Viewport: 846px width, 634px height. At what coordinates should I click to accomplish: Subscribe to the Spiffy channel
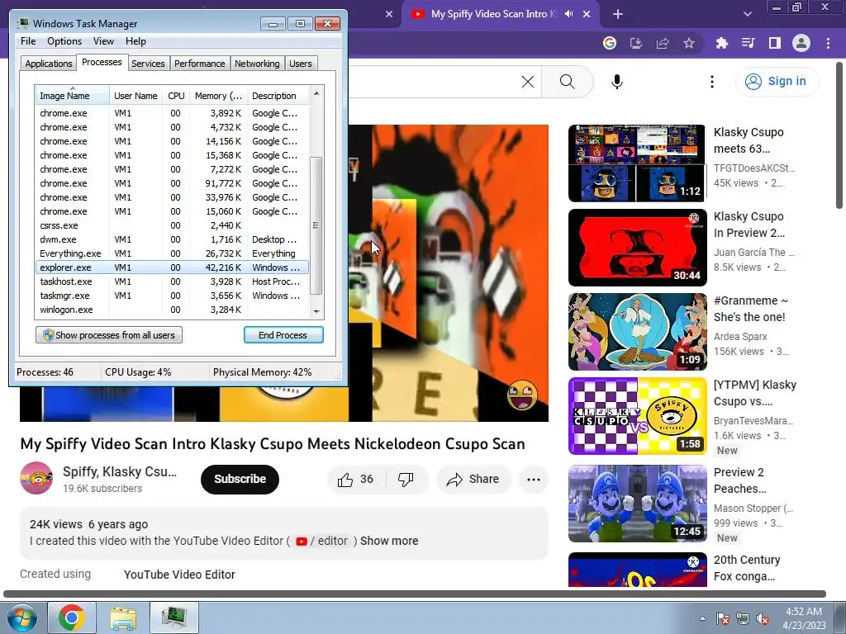(240, 480)
